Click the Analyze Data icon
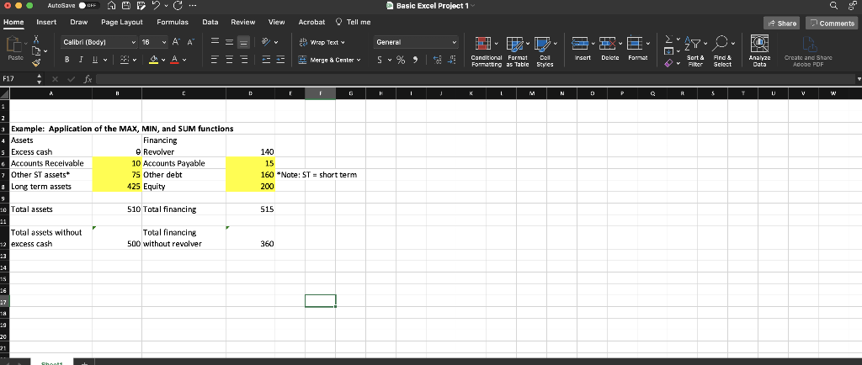862x365 pixels. tap(758, 44)
